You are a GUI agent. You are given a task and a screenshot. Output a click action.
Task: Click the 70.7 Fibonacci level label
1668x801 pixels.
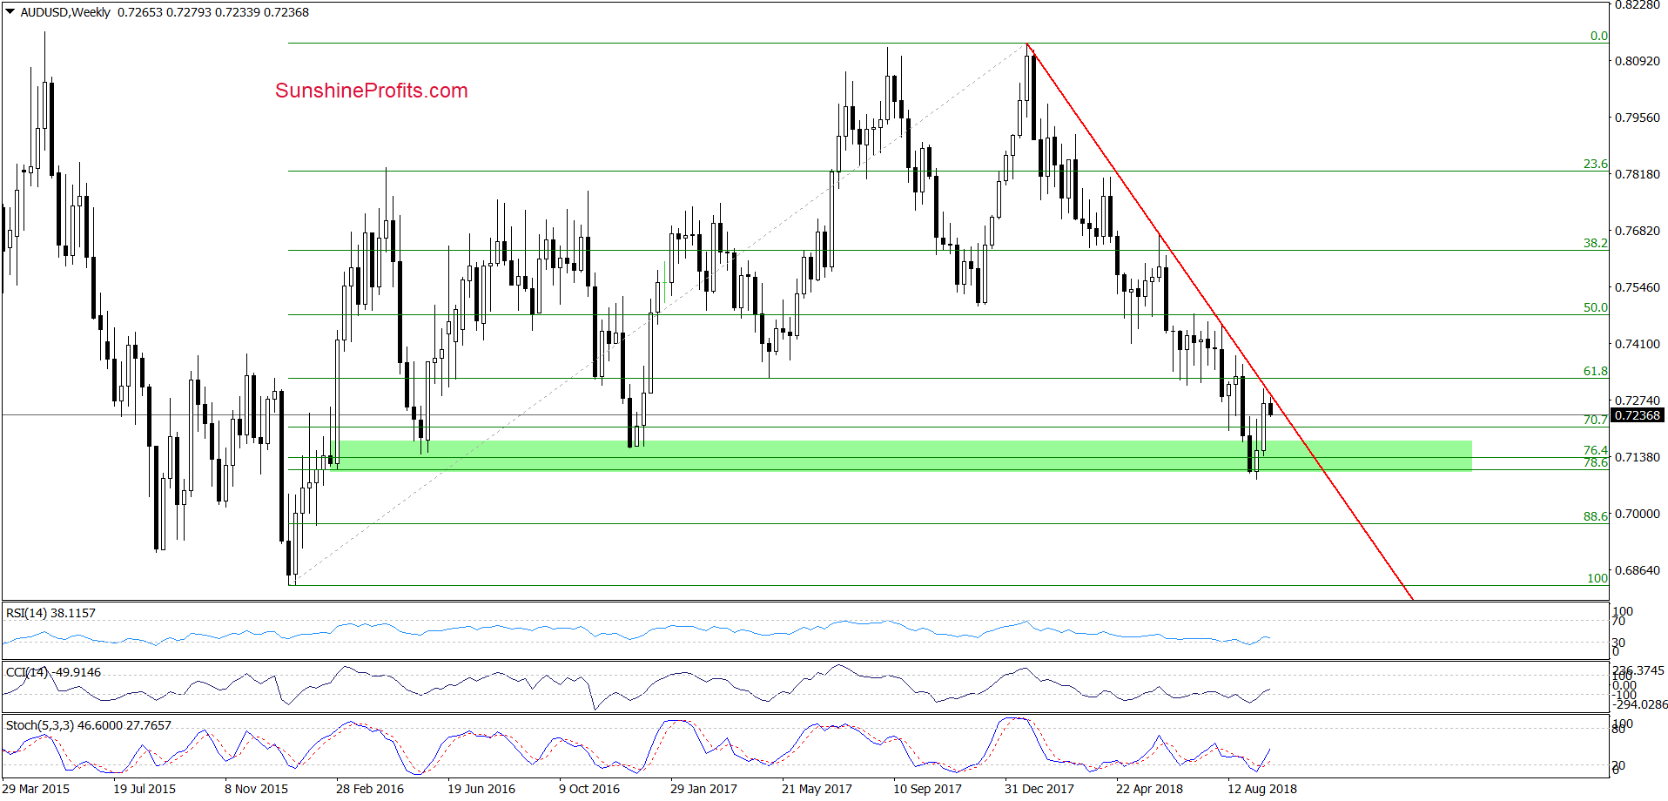(x=1595, y=420)
